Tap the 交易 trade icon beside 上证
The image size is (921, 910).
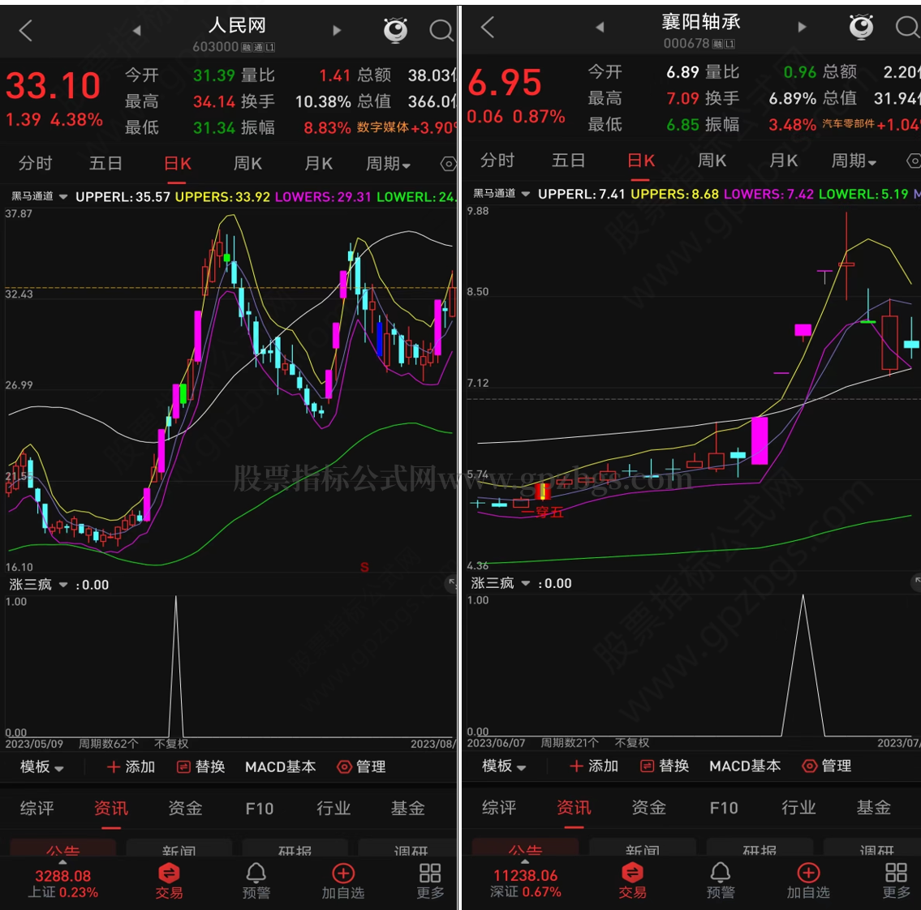point(169,882)
